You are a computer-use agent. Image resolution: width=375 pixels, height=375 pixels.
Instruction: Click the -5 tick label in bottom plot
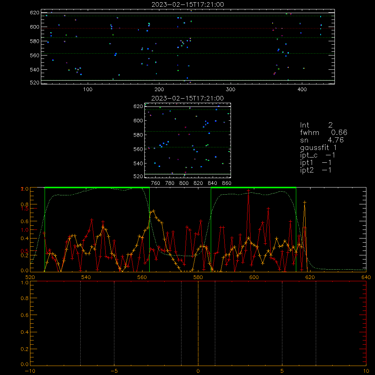coord(114,371)
